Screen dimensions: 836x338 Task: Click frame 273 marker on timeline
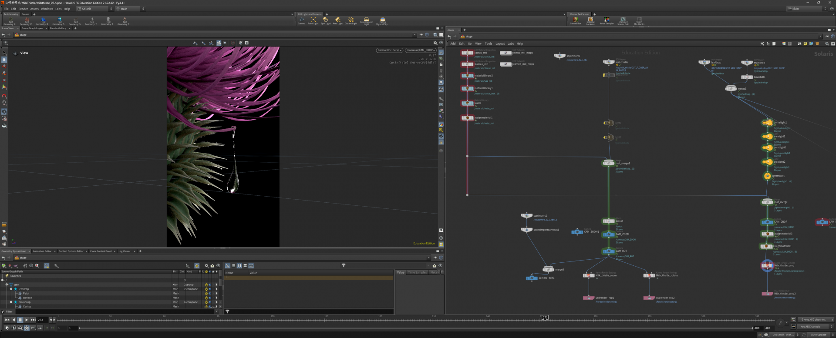coord(545,318)
